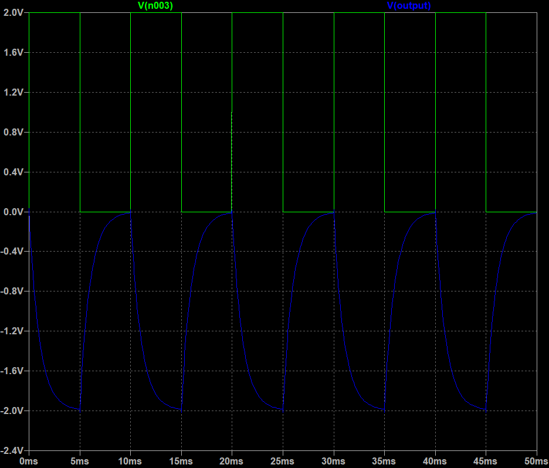Click the 50ms time axis label

click(536, 462)
